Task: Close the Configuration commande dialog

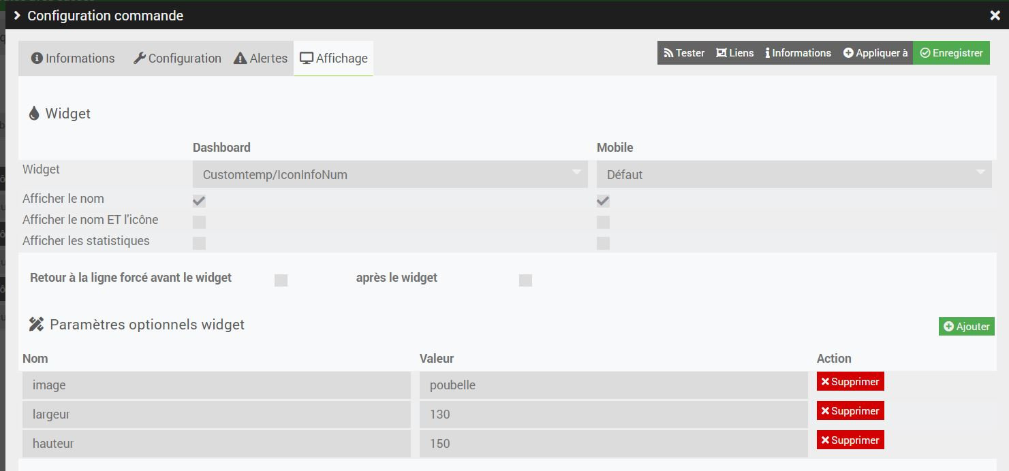Action: (995, 16)
